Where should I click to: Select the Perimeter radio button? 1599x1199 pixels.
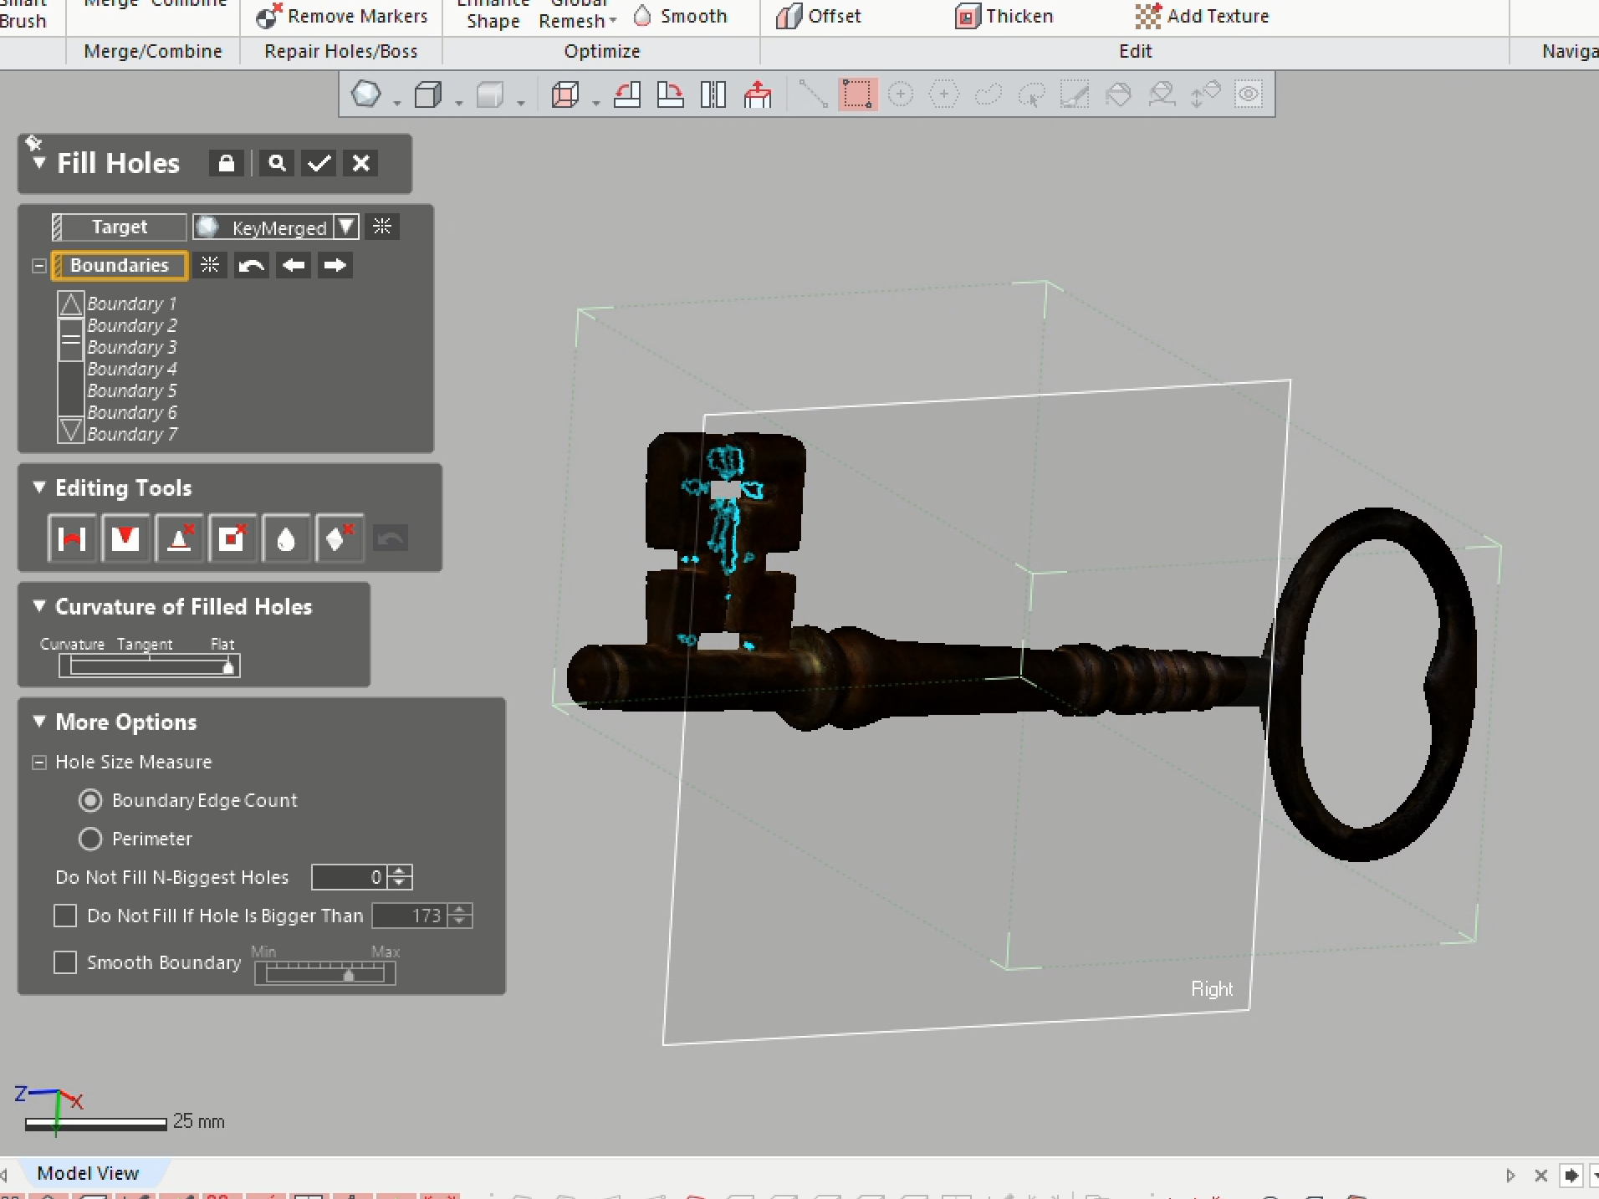point(90,839)
